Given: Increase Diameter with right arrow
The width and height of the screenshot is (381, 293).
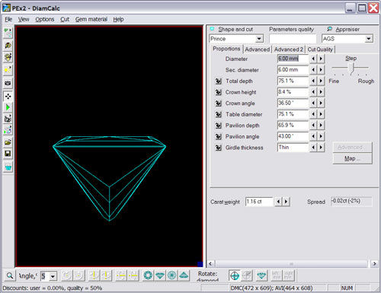Looking at the screenshot, I should tap(321, 59).
